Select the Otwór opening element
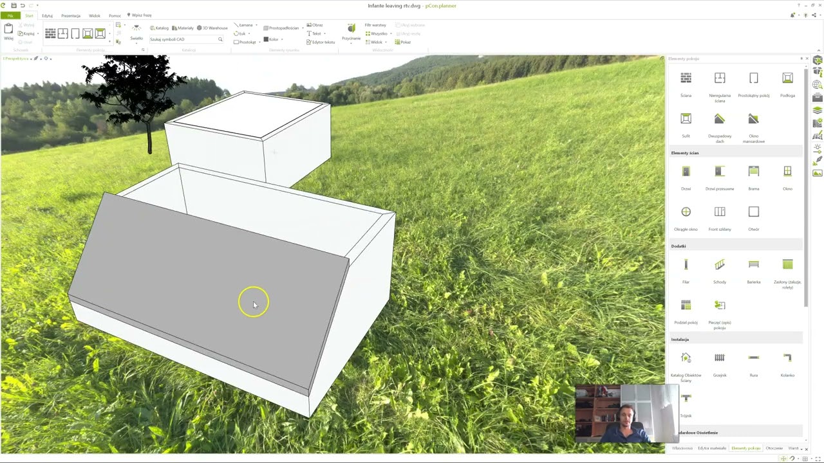Screen dimensions: 824x463 point(753,217)
